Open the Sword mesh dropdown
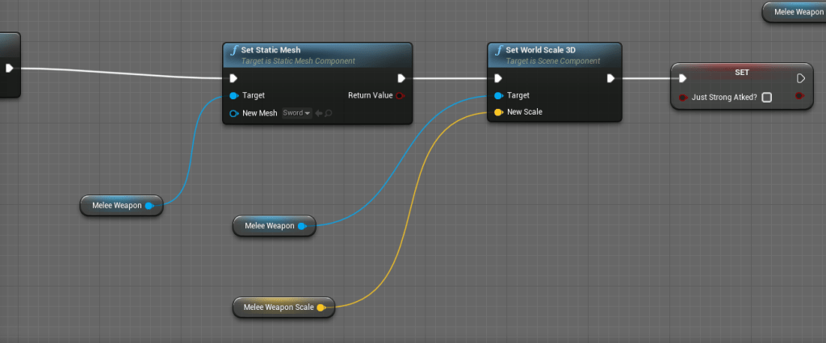This screenshot has height=343, width=826. point(296,113)
